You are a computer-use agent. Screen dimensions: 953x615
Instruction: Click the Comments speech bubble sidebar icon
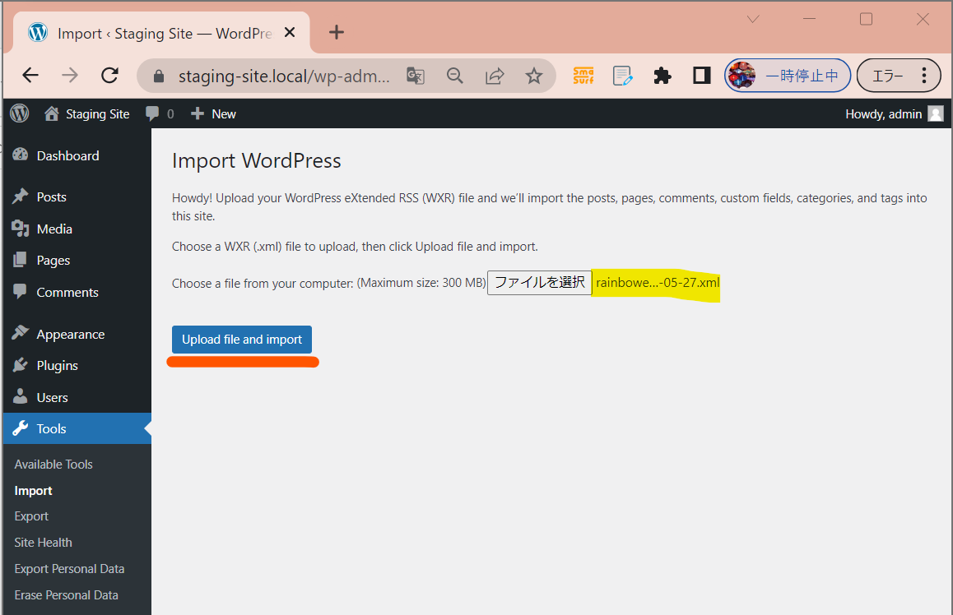[20, 291]
